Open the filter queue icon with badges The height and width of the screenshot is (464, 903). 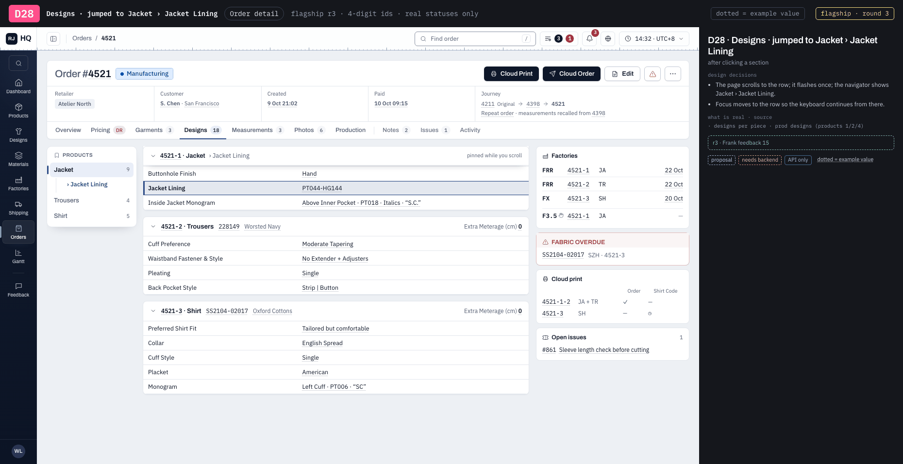[559, 39]
